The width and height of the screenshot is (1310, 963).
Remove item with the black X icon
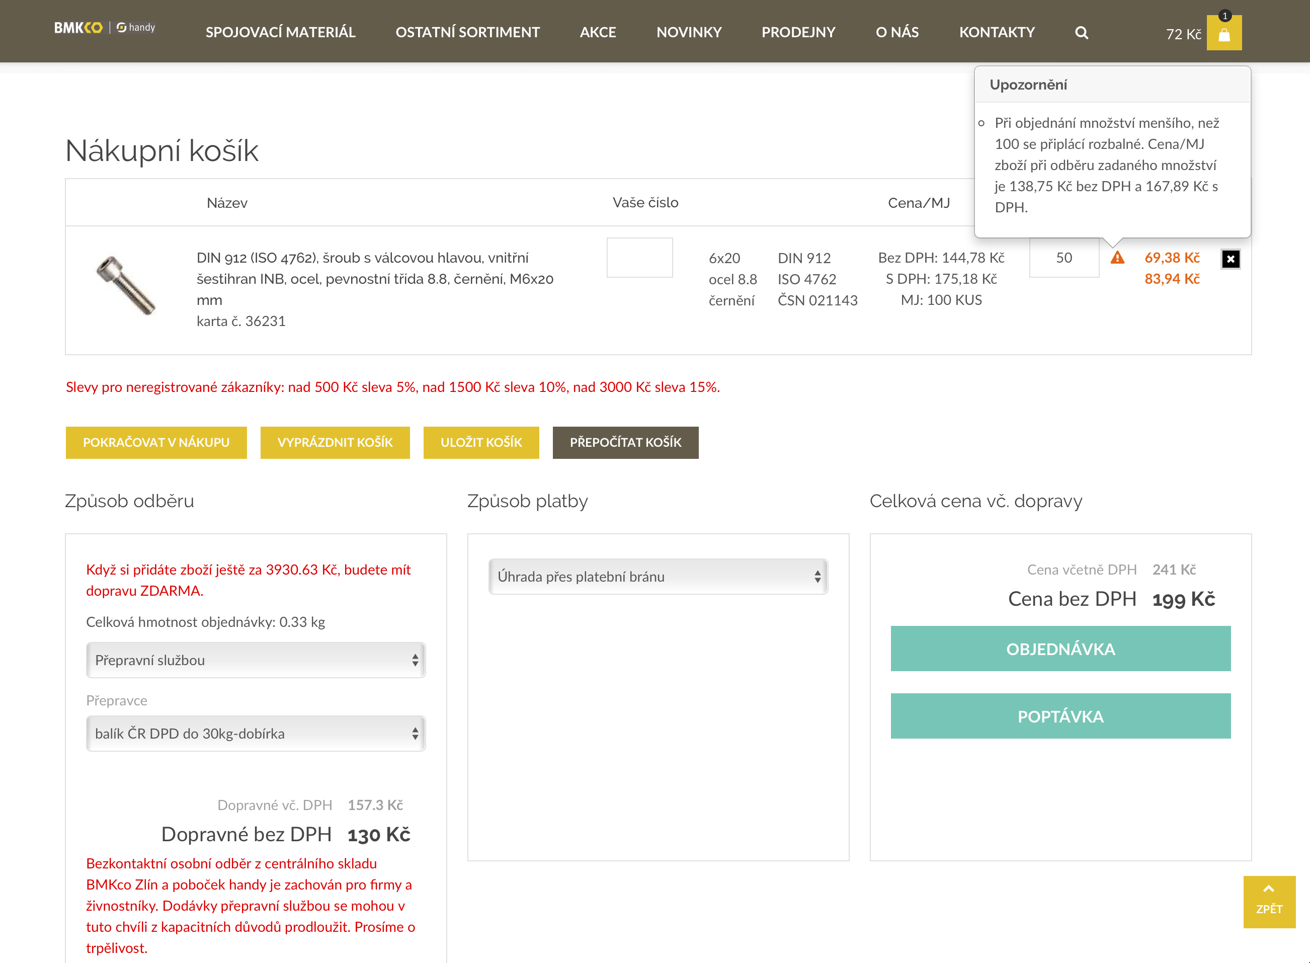pyautogui.click(x=1230, y=259)
